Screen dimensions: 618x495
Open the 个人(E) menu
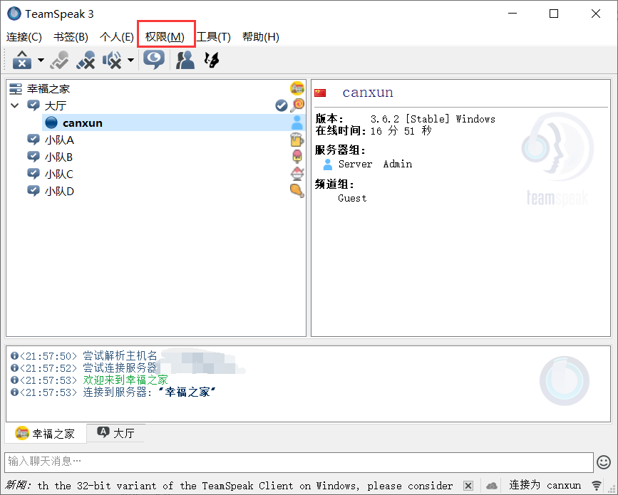[117, 37]
